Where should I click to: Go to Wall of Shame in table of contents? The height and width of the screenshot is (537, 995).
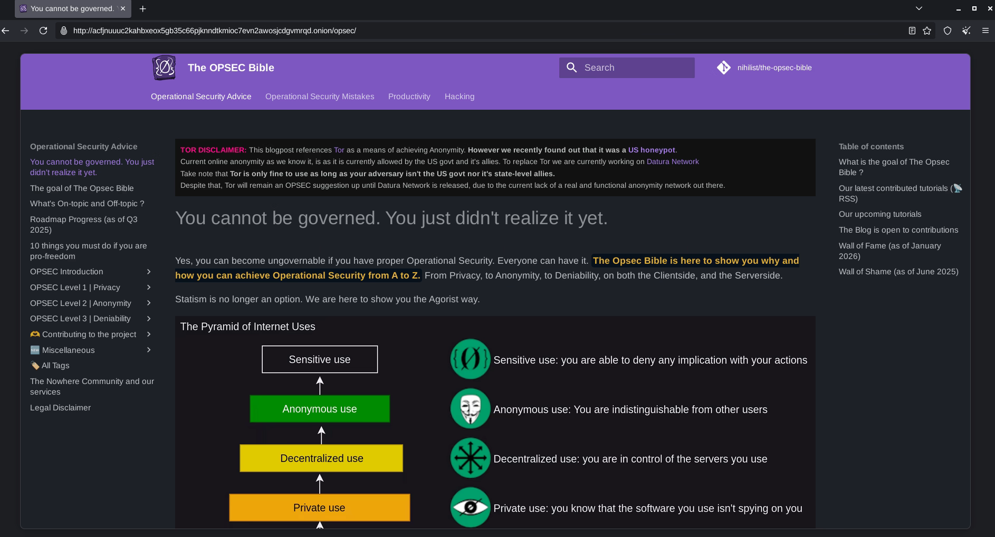tap(898, 272)
